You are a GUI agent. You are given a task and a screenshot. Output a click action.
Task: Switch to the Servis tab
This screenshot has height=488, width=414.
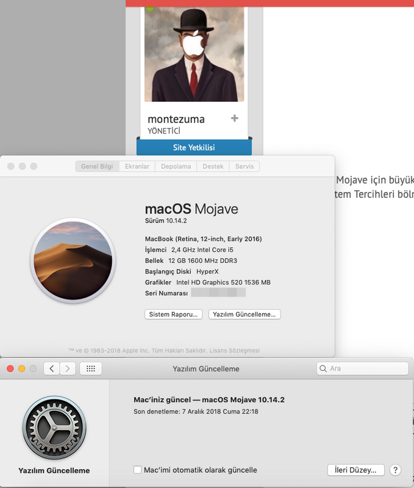pos(244,167)
